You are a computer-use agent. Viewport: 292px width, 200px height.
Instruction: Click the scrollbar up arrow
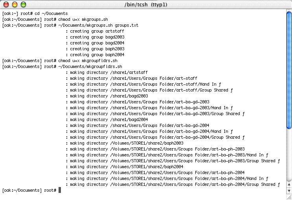(x=289, y=184)
